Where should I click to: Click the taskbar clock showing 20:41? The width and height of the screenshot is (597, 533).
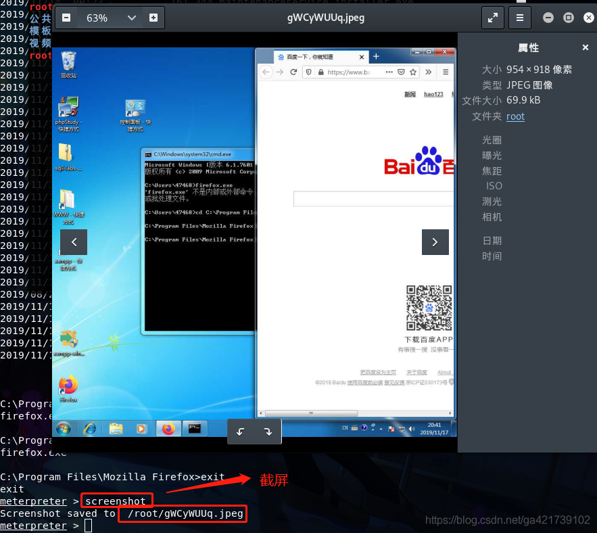(x=434, y=429)
